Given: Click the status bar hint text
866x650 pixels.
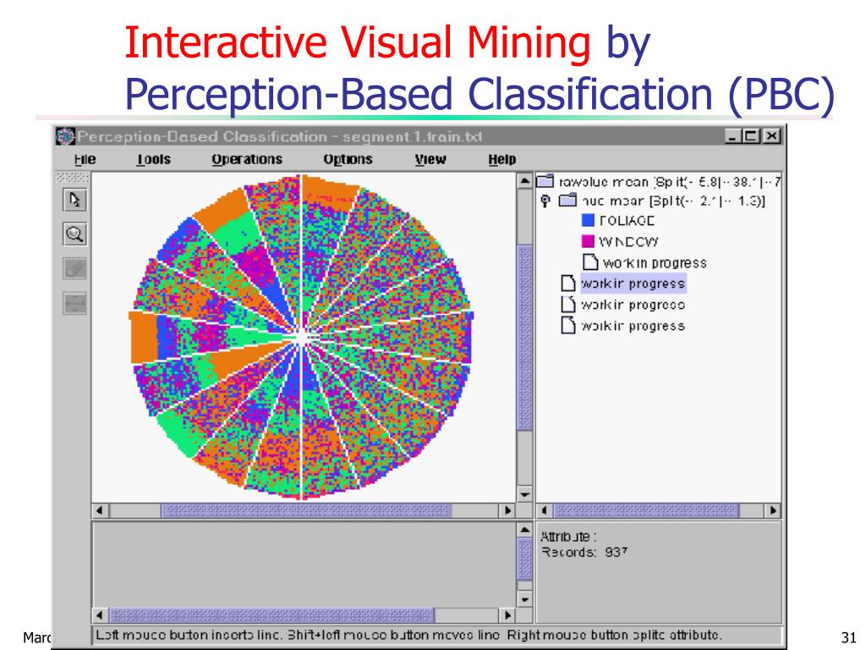Looking at the screenshot, I should (408, 635).
